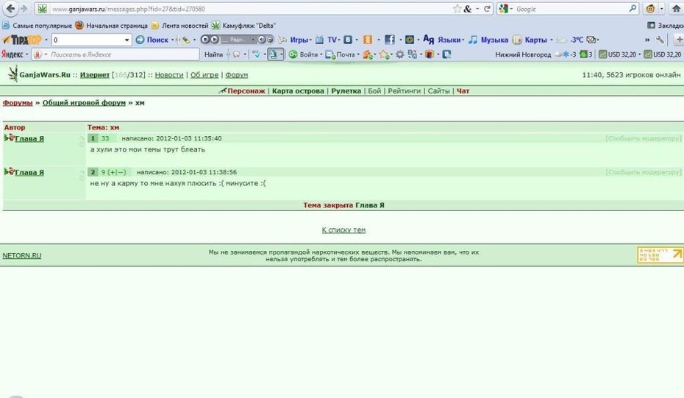Open the Начальная страница bookmark
Image resolution: width=684 pixels, height=398 pixels.
(112, 26)
